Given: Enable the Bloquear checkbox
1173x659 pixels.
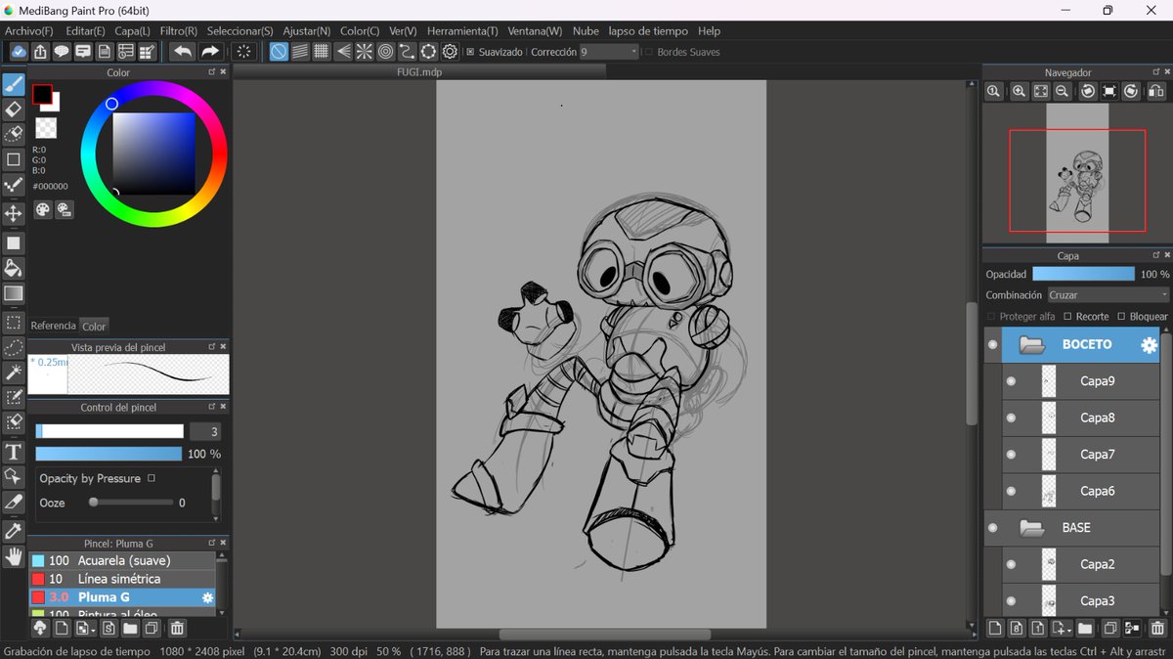Looking at the screenshot, I should [x=1121, y=317].
